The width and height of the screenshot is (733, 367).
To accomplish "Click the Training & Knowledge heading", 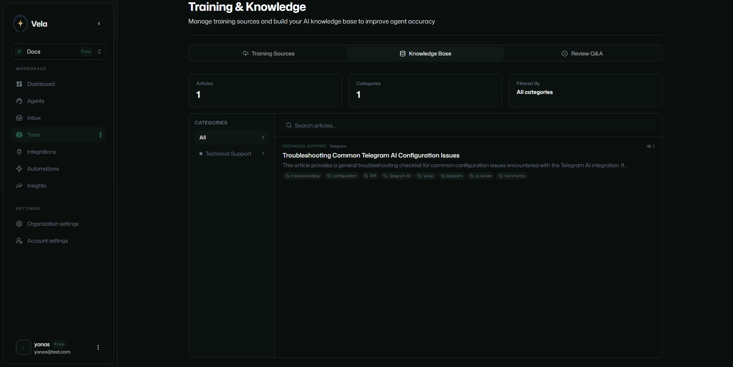I will [x=247, y=7].
